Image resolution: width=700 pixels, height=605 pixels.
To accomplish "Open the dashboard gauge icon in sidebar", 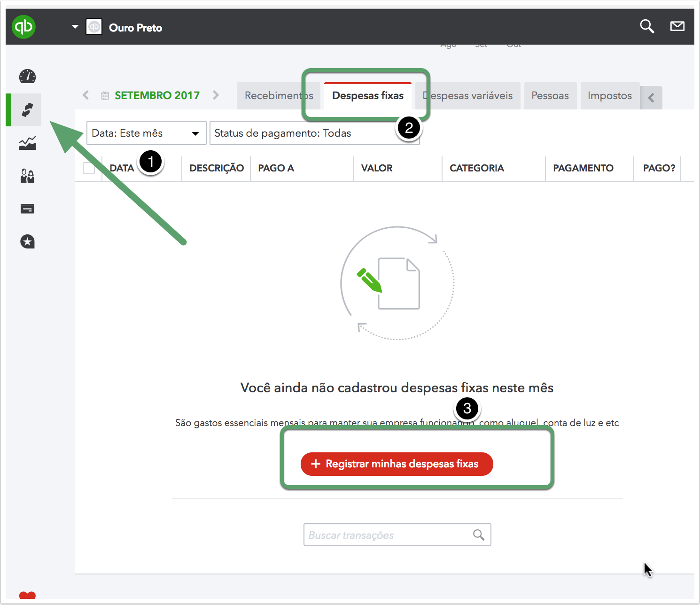I will [x=27, y=76].
